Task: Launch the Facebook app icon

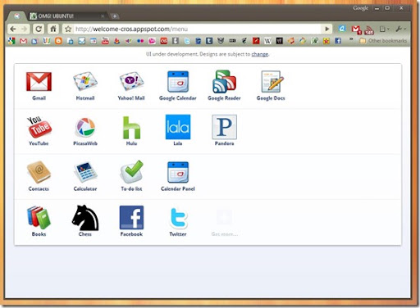Action: pos(131,217)
